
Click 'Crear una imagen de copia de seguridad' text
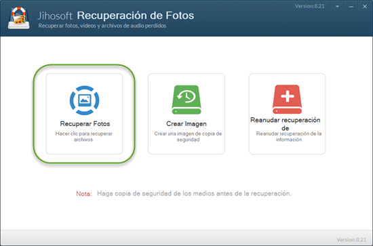pyautogui.click(x=188, y=137)
